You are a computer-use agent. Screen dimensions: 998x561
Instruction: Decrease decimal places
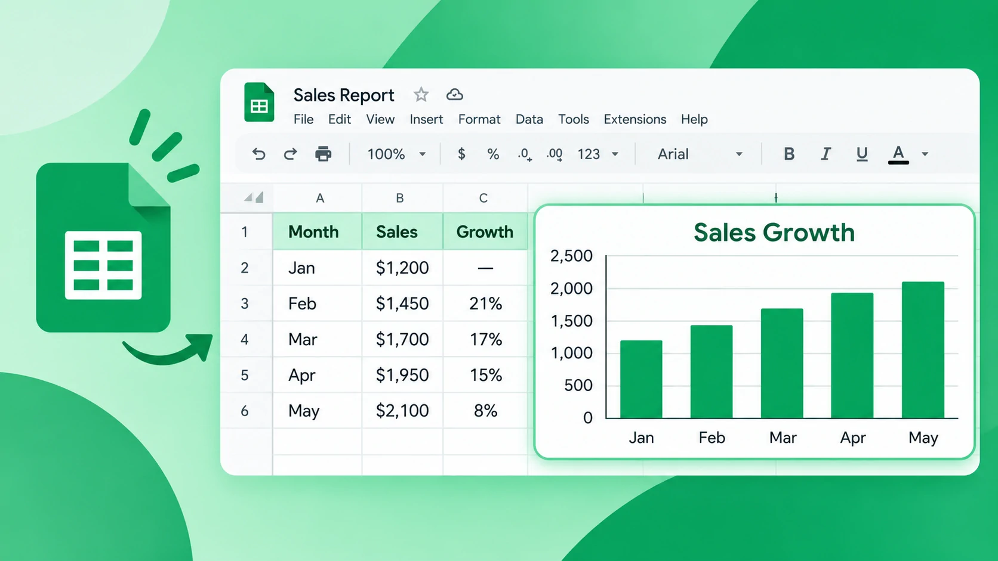tap(524, 154)
